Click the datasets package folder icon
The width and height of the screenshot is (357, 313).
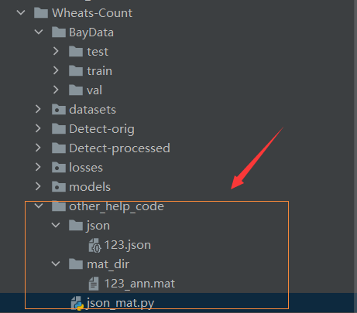click(59, 110)
